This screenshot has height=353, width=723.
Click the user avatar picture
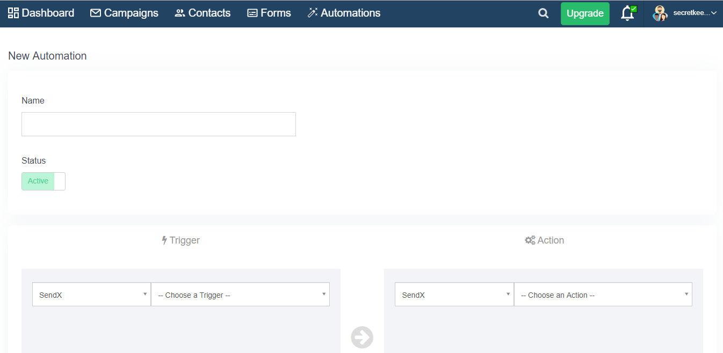coord(660,13)
